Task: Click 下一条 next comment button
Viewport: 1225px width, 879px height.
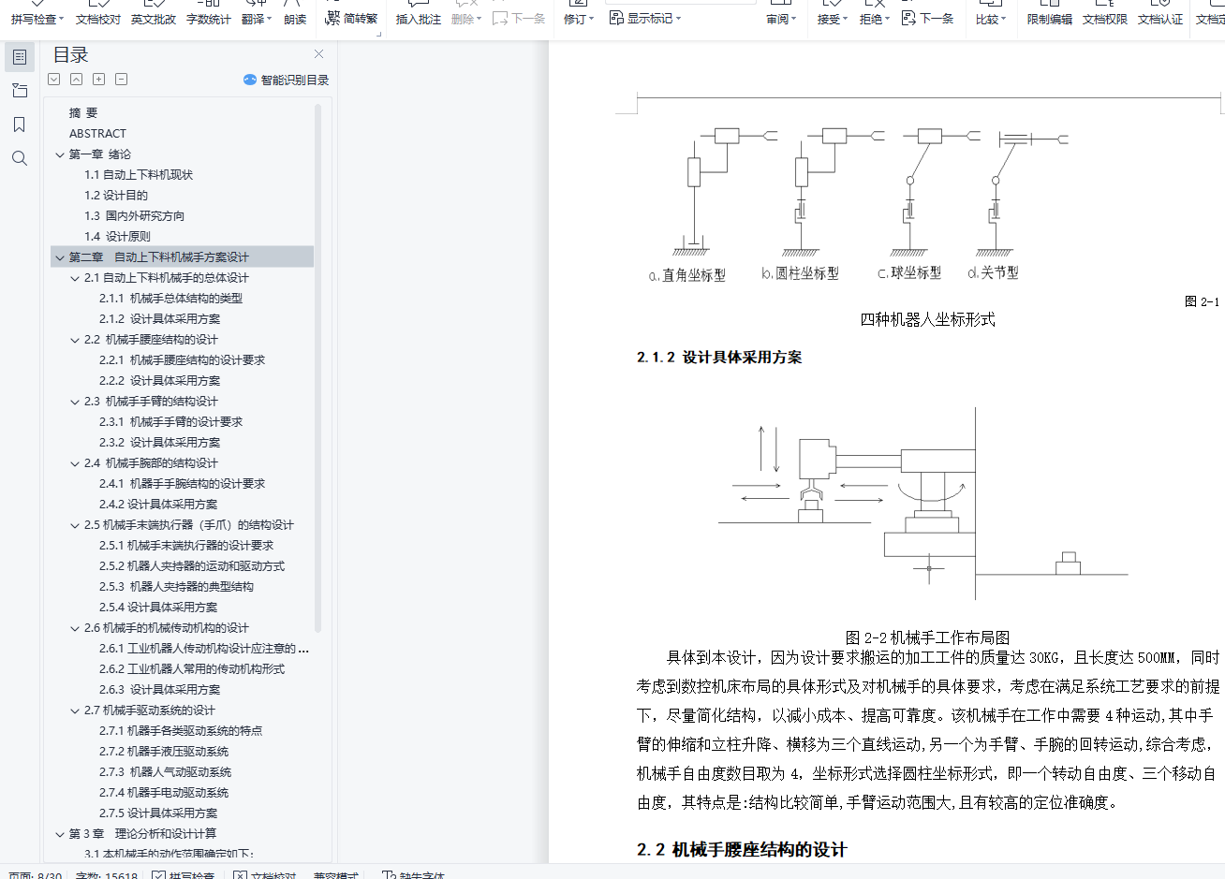Action: pos(519,19)
